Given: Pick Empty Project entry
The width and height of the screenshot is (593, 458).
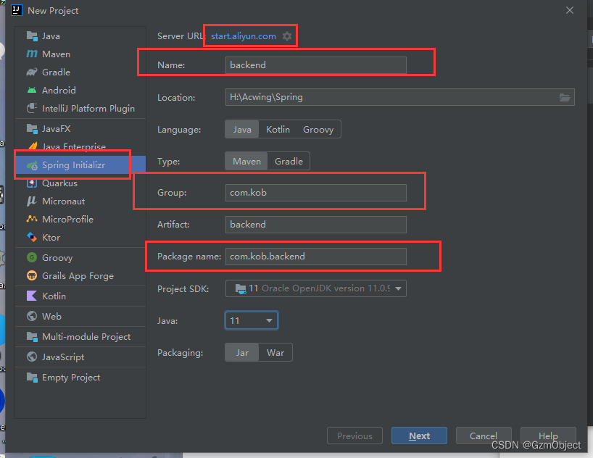Looking at the screenshot, I should coord(80,378).
